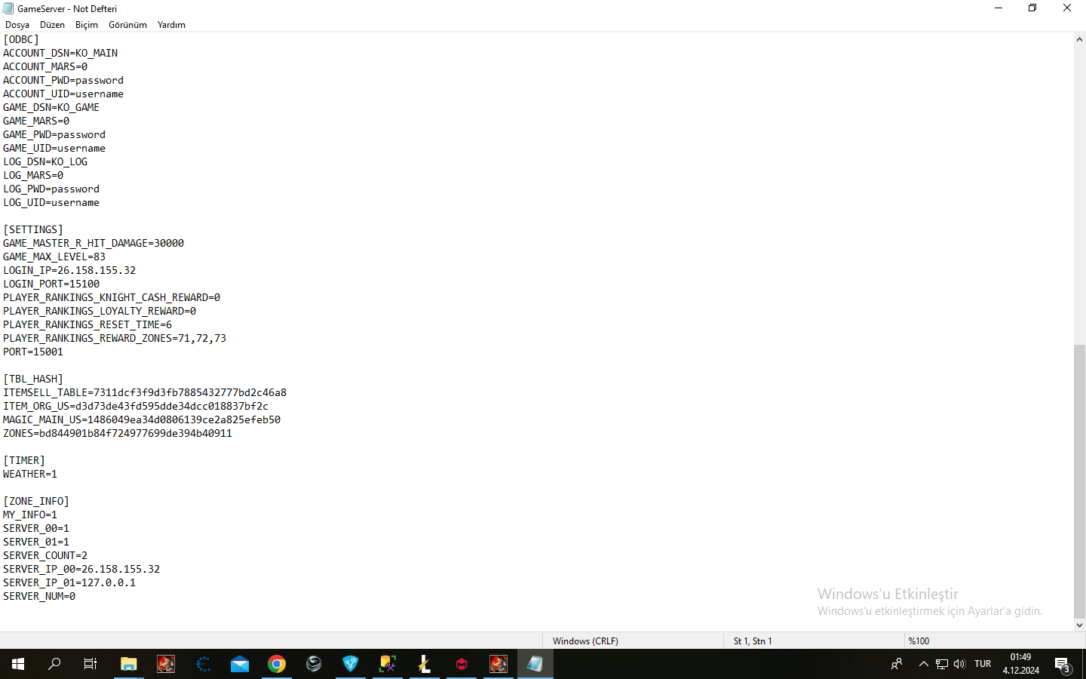Open taskbar search magnifier
The image size is (1086, 679).
tap(54, 664)
